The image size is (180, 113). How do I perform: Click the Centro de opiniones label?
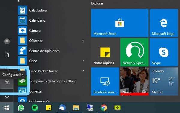[44, 51]
